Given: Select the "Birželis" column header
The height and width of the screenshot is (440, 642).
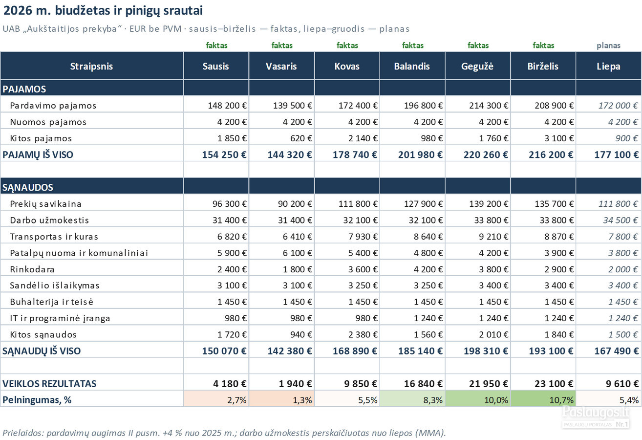Looking at the screenshot, I should [543, 66].
